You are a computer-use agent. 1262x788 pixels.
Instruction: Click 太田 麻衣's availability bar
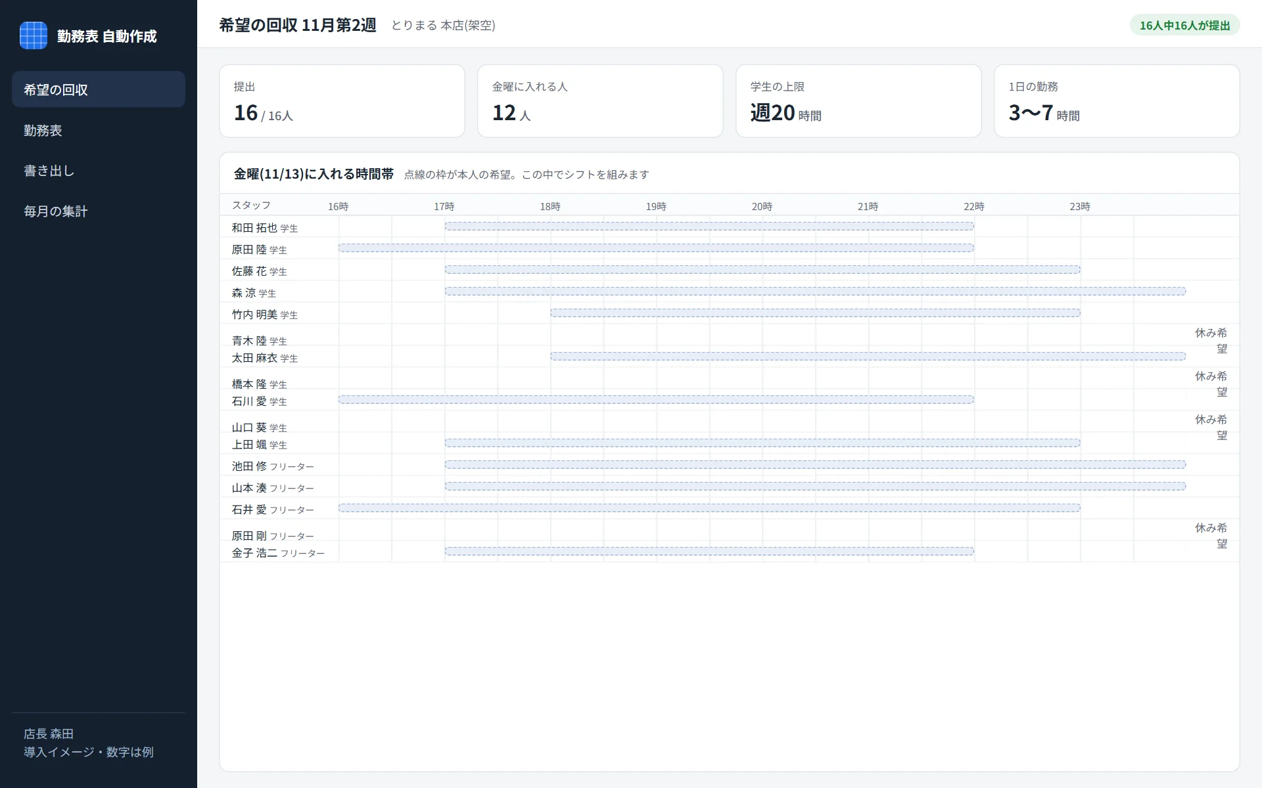[x=868, y=356]
